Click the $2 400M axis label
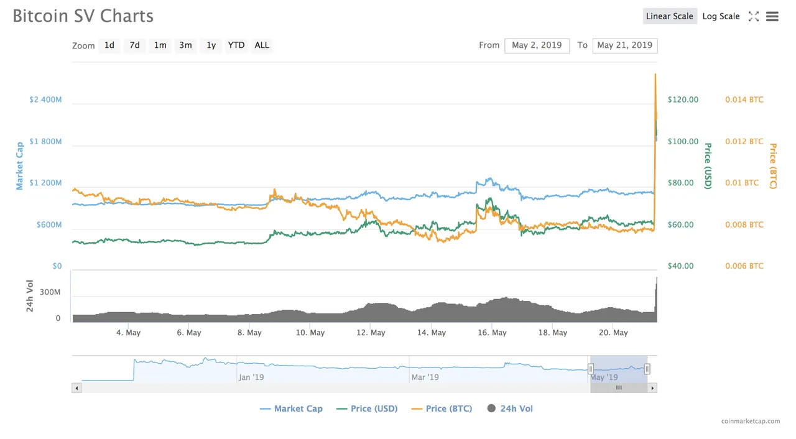796x439 pixels. click(45, 99)
